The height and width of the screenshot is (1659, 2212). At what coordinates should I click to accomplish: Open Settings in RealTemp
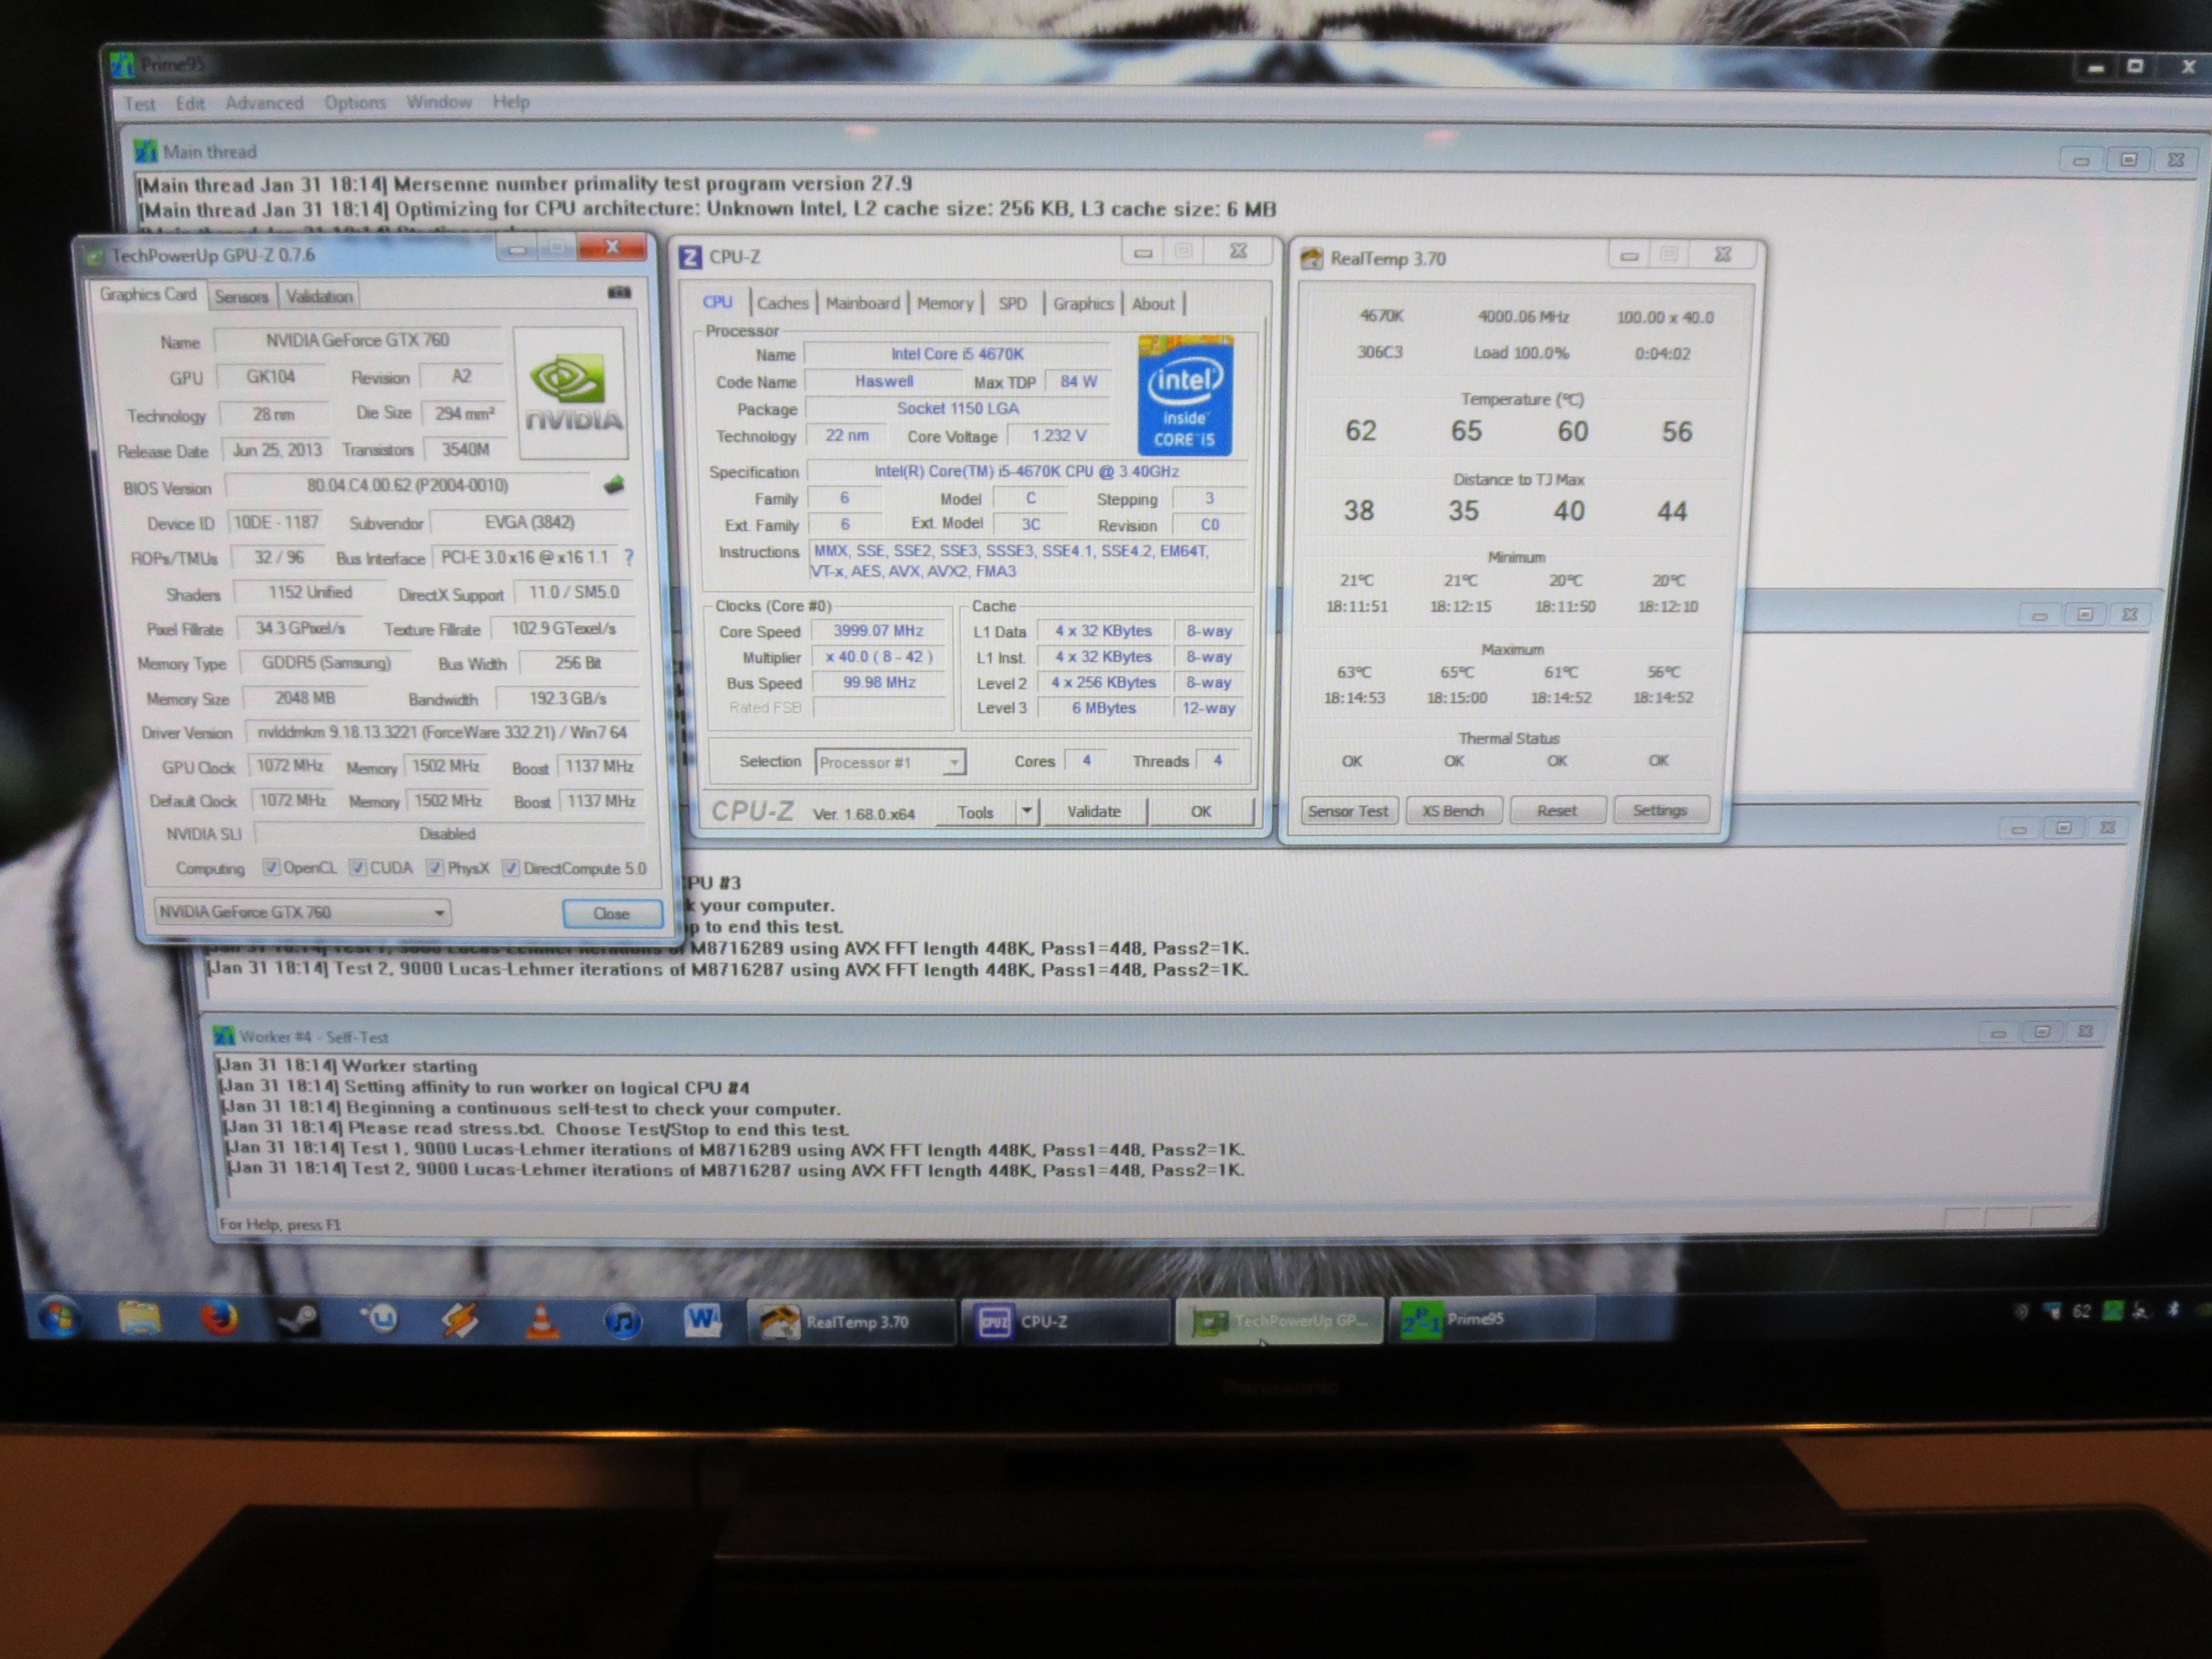point(1660,810)
